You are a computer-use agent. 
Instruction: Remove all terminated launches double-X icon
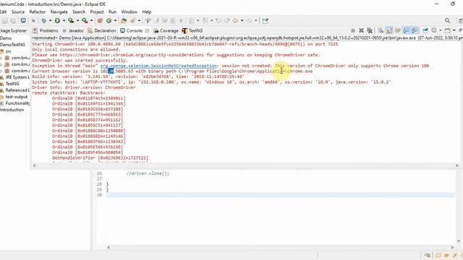pos(370,30)
